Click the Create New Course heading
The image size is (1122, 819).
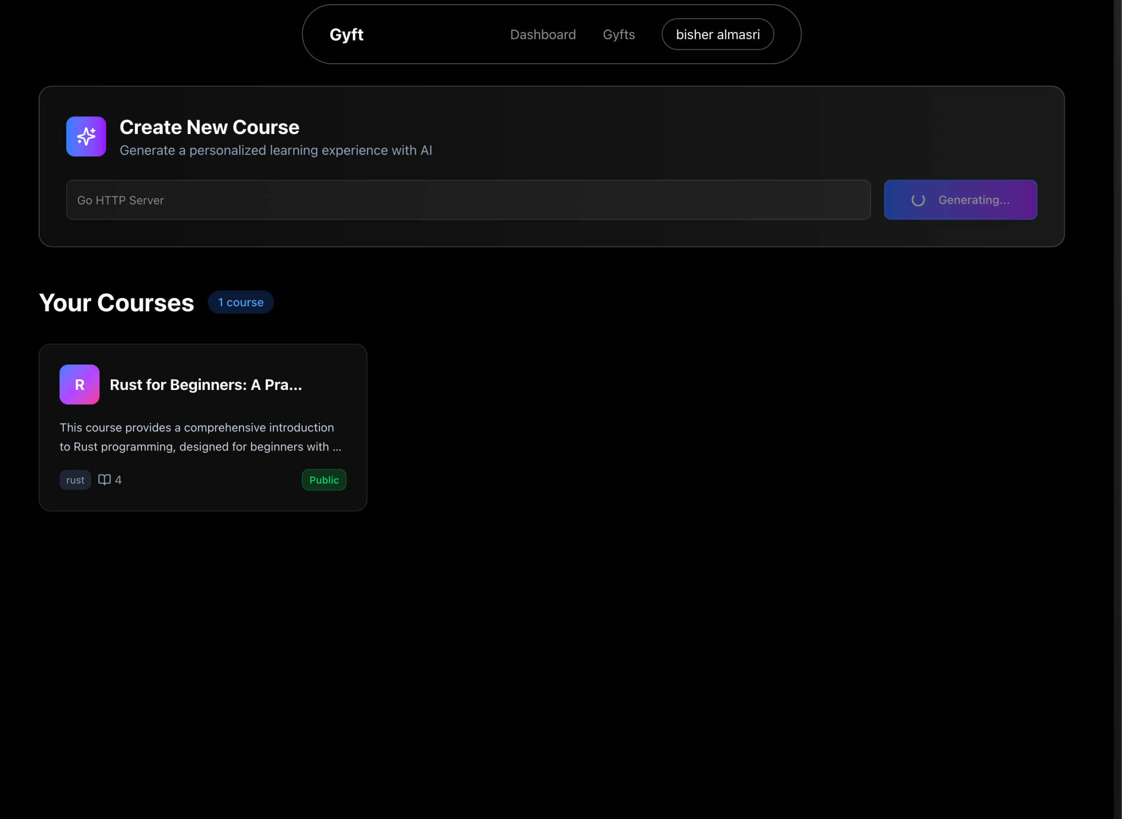click(209, 128)
